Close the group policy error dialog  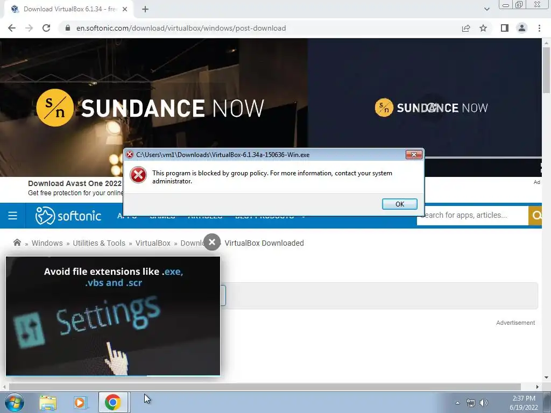(414, 154)
